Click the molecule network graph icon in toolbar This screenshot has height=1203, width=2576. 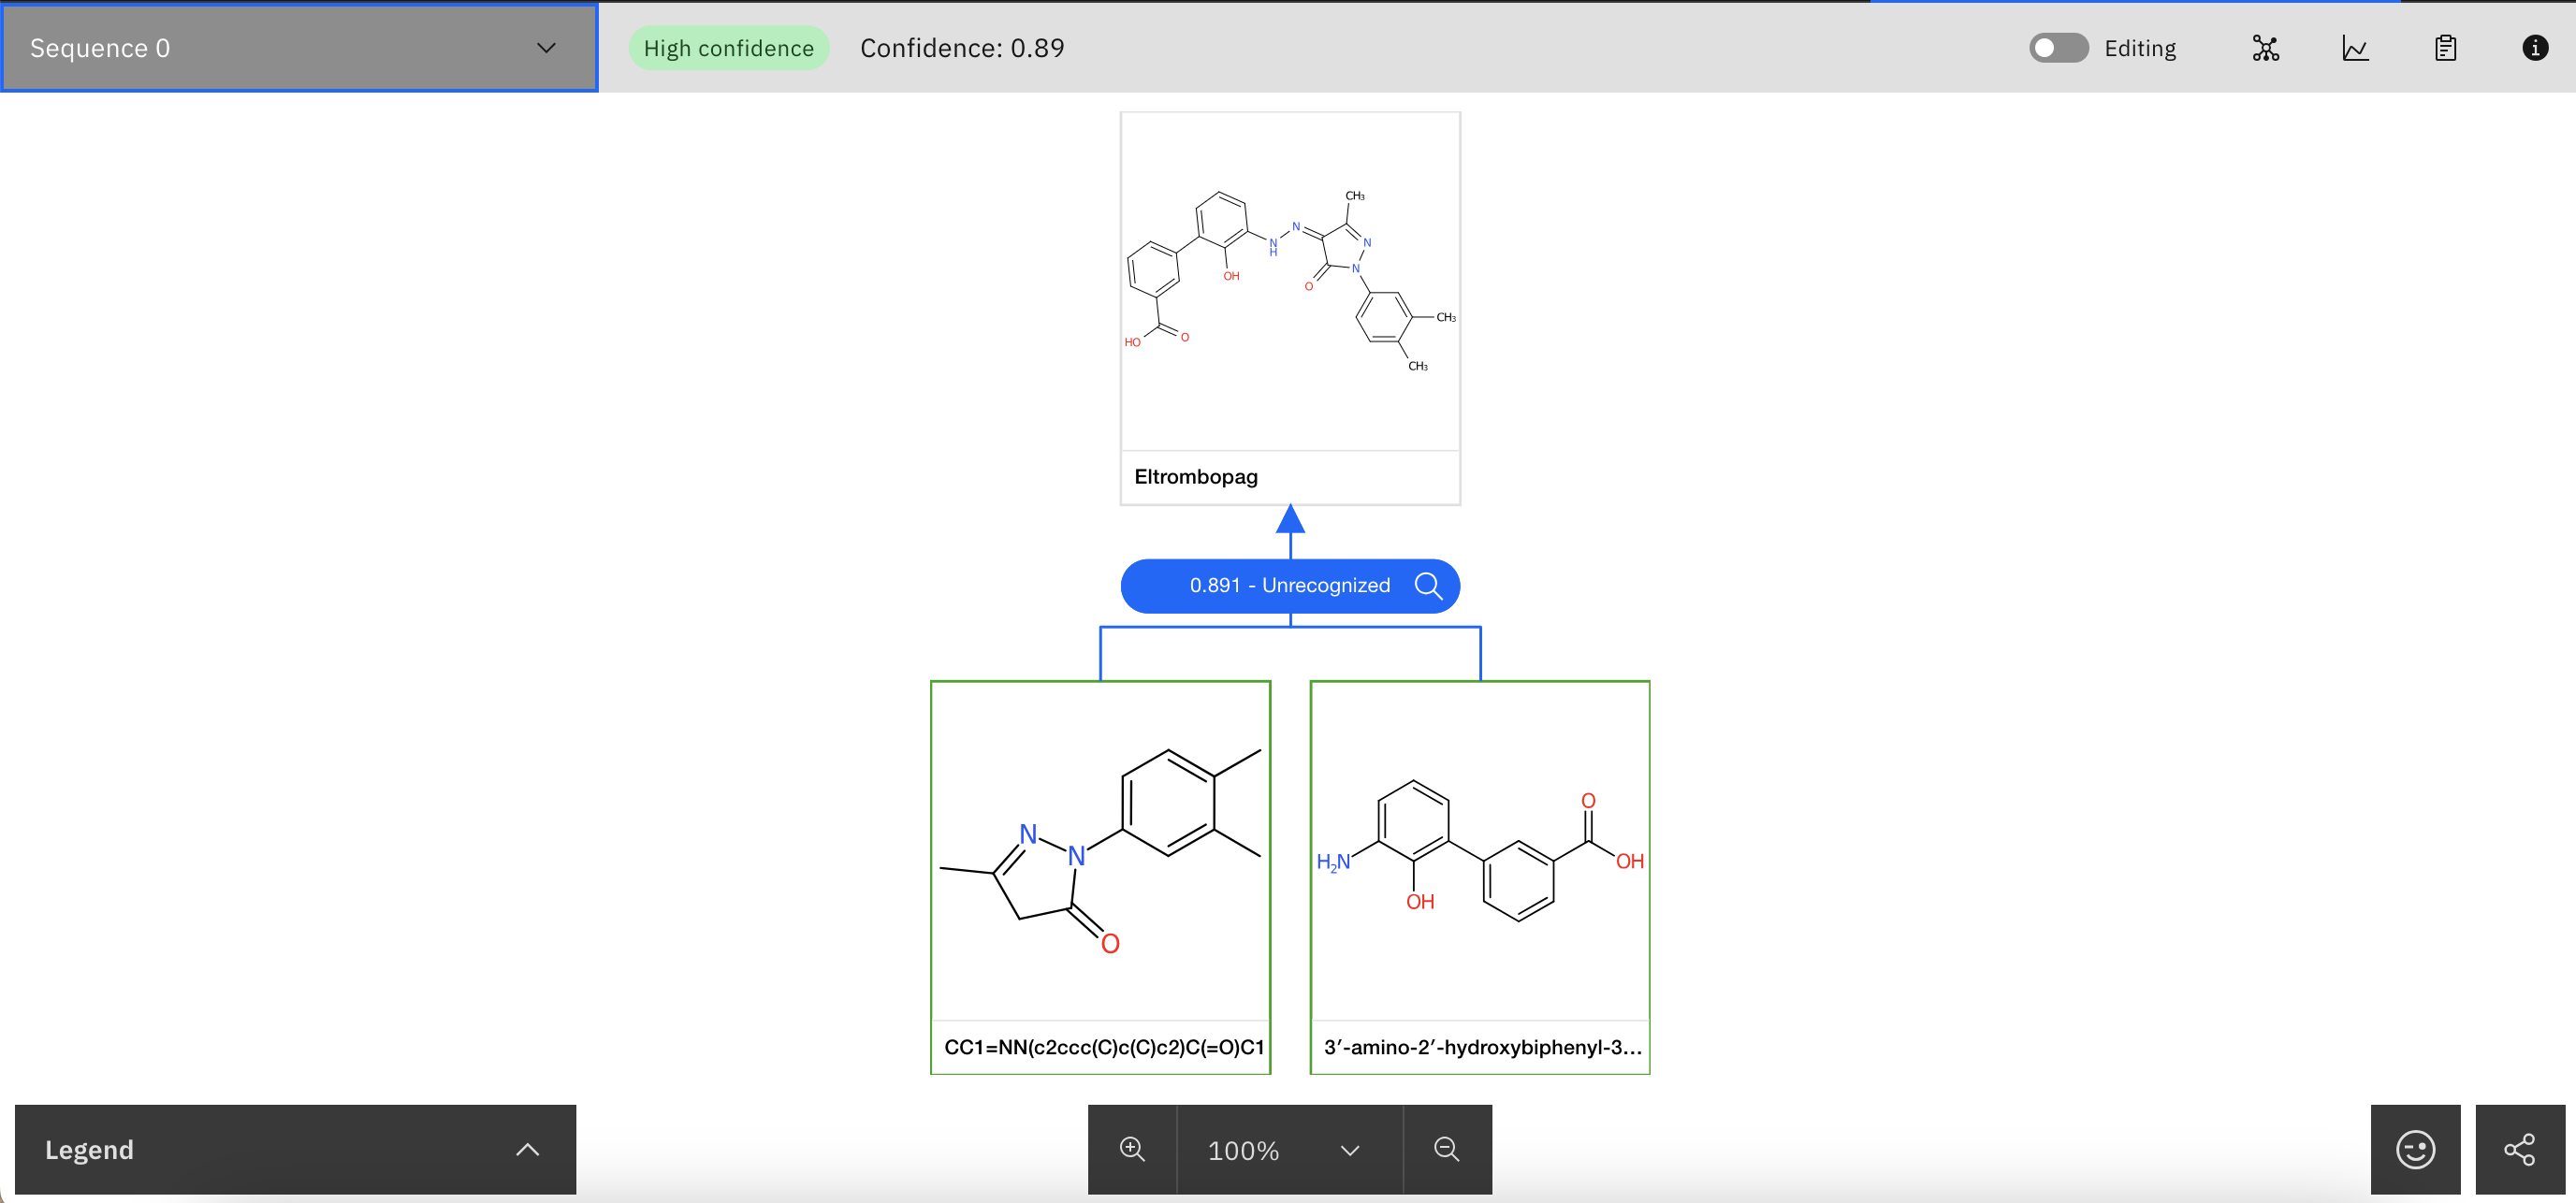[2265, 47]
